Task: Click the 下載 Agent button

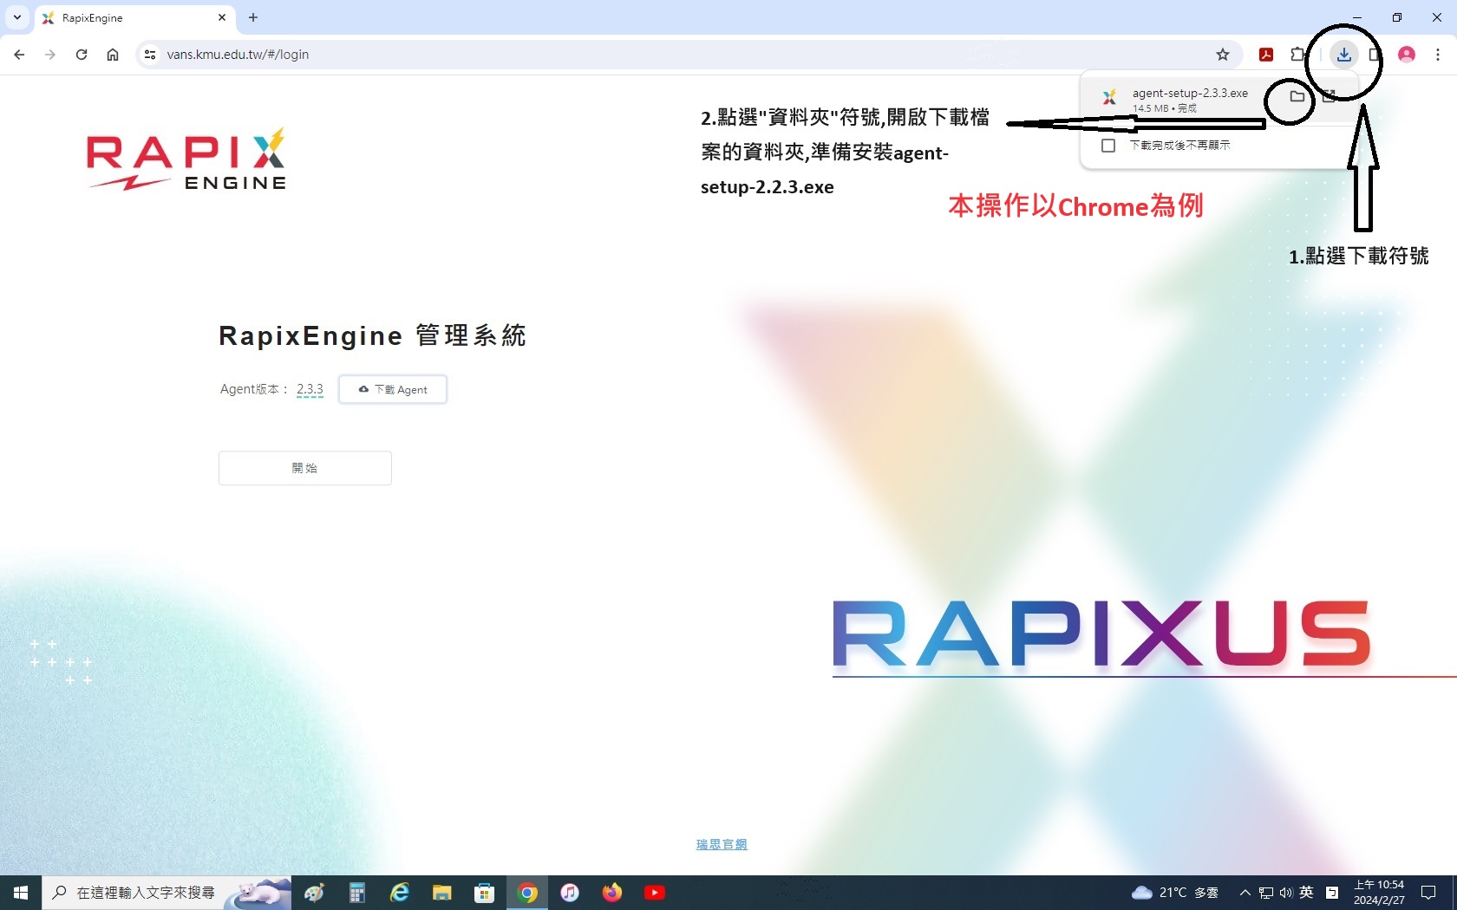Action: (393, 390)
